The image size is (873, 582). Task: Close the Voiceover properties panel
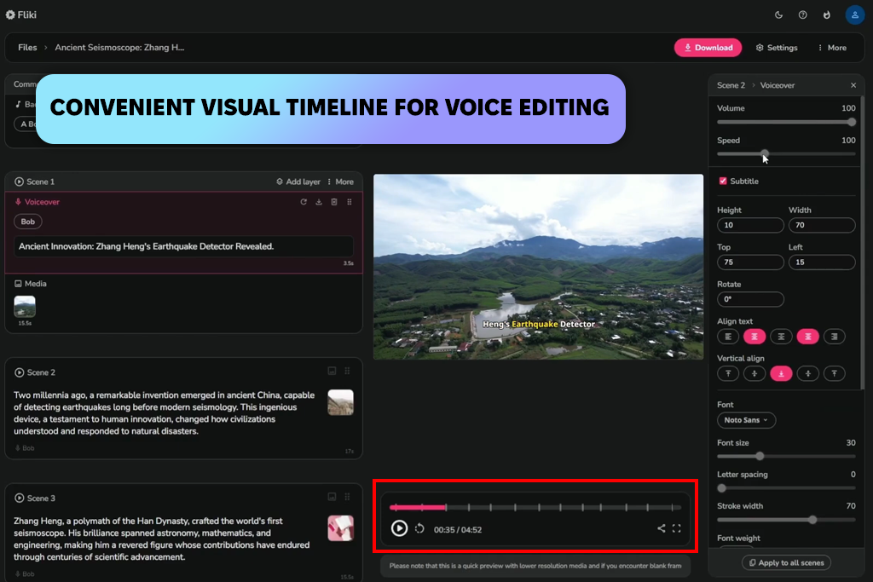pyautogui.click(x=853, y=85)
